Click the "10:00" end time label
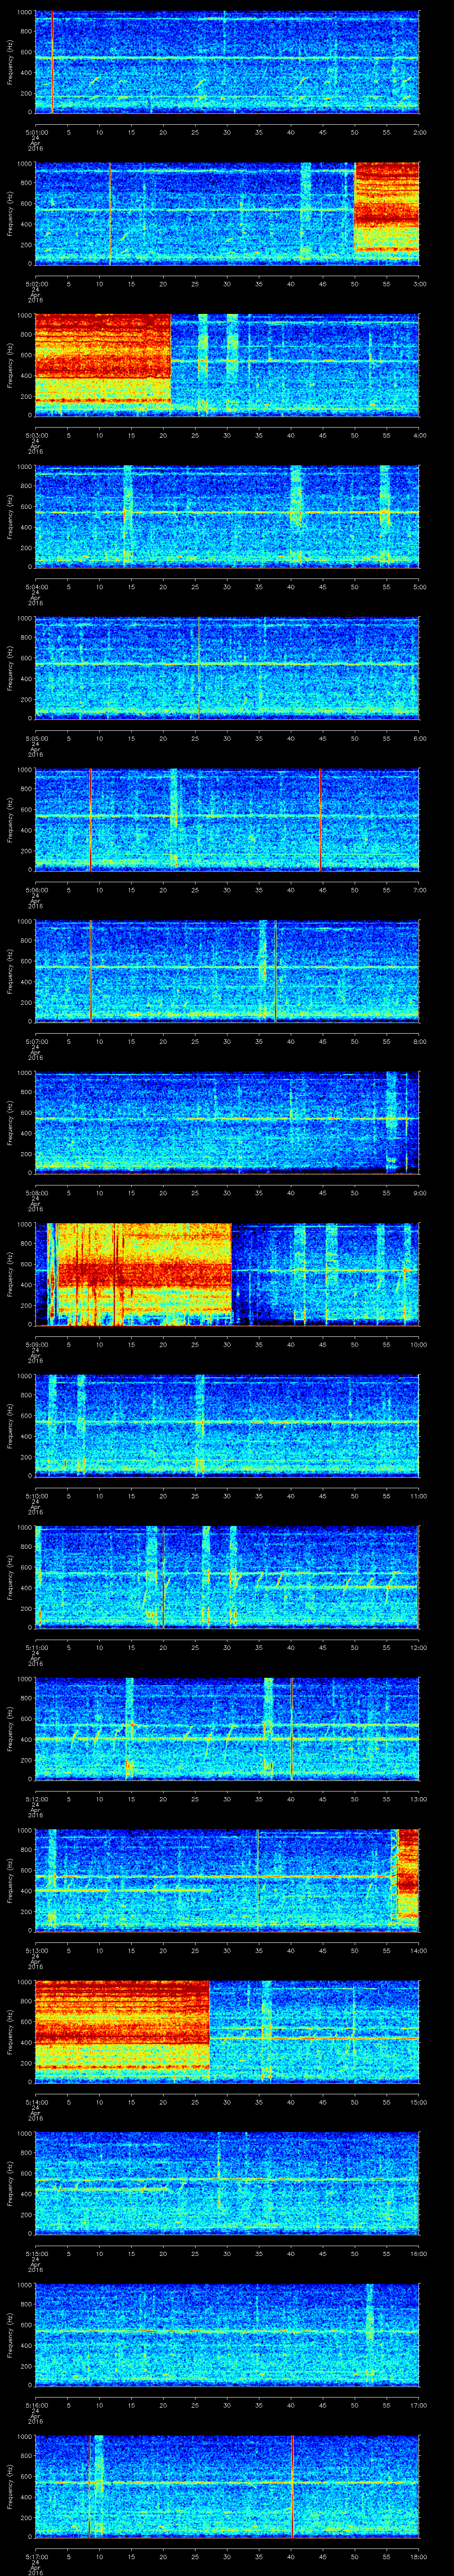Image resolution: width=454 pixels, height=2576 pixels. 418,1344
